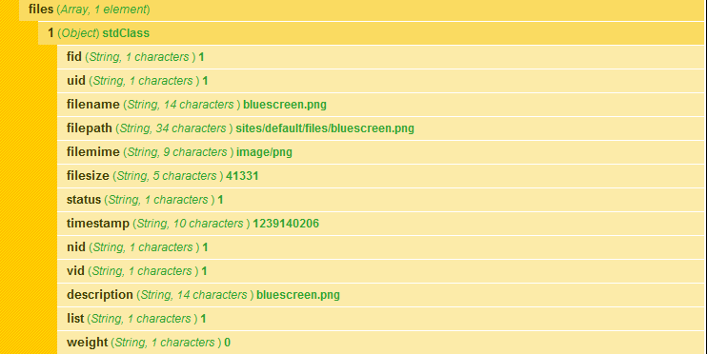Image resolution: width=708 pixels, height=354 pixels.
Task: Click the list key label
Action: point(75,319)
